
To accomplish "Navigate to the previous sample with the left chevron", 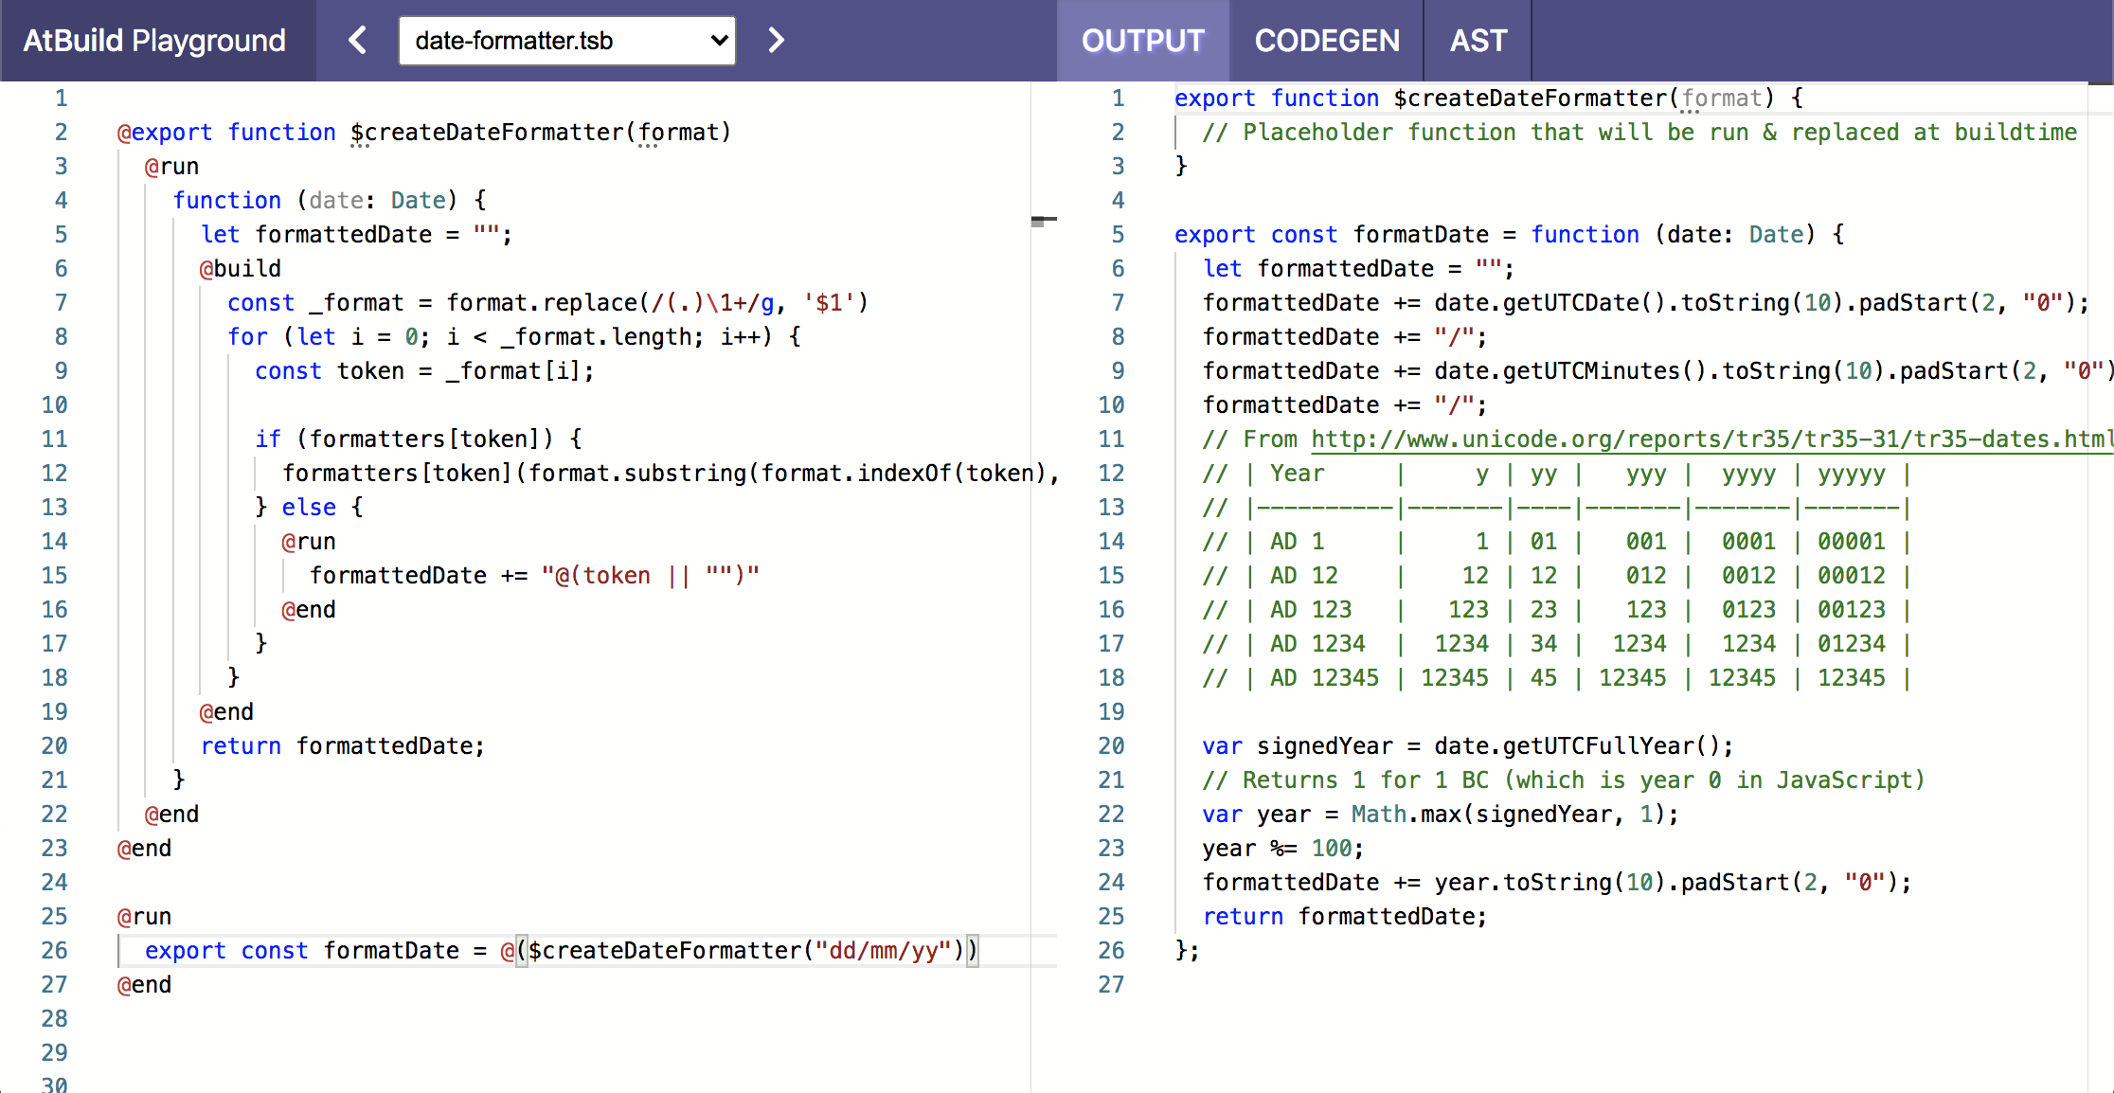I will (x=357, y=40).
